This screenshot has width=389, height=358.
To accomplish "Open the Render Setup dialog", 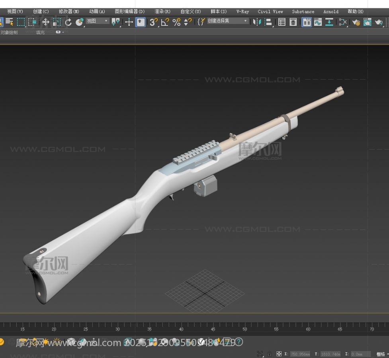I will click(356, 22).
